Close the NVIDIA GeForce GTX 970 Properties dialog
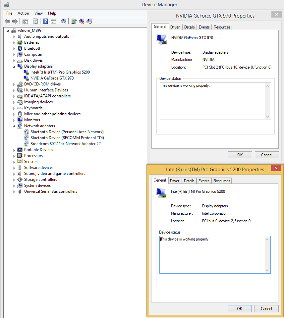Viewport: 284px width, 318px height. coord(277,14)
